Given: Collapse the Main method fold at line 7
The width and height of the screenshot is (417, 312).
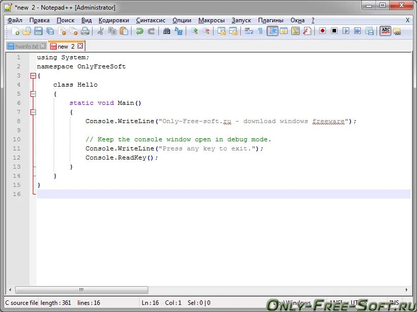Looking at the screenshot, I should (x=33, y=112).
